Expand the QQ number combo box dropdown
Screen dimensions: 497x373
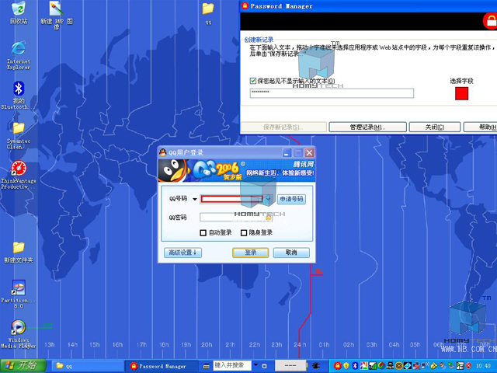[269, 199]
